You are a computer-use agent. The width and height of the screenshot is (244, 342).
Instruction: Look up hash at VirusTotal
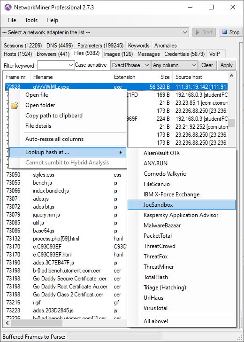click(182, 308)
